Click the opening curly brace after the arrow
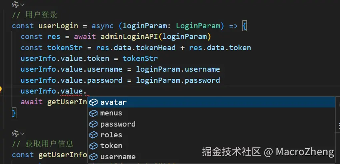Screen dimensions: 340x164 pos(245,26)
